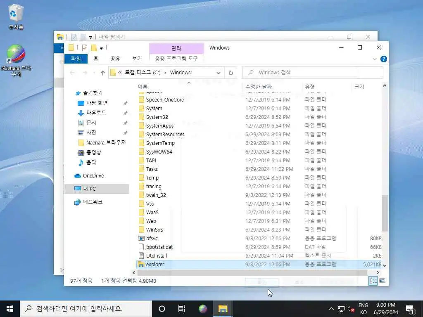Select the System32 folder icon
The height and width of the screenshot is (317, 423).
point(141,117)
